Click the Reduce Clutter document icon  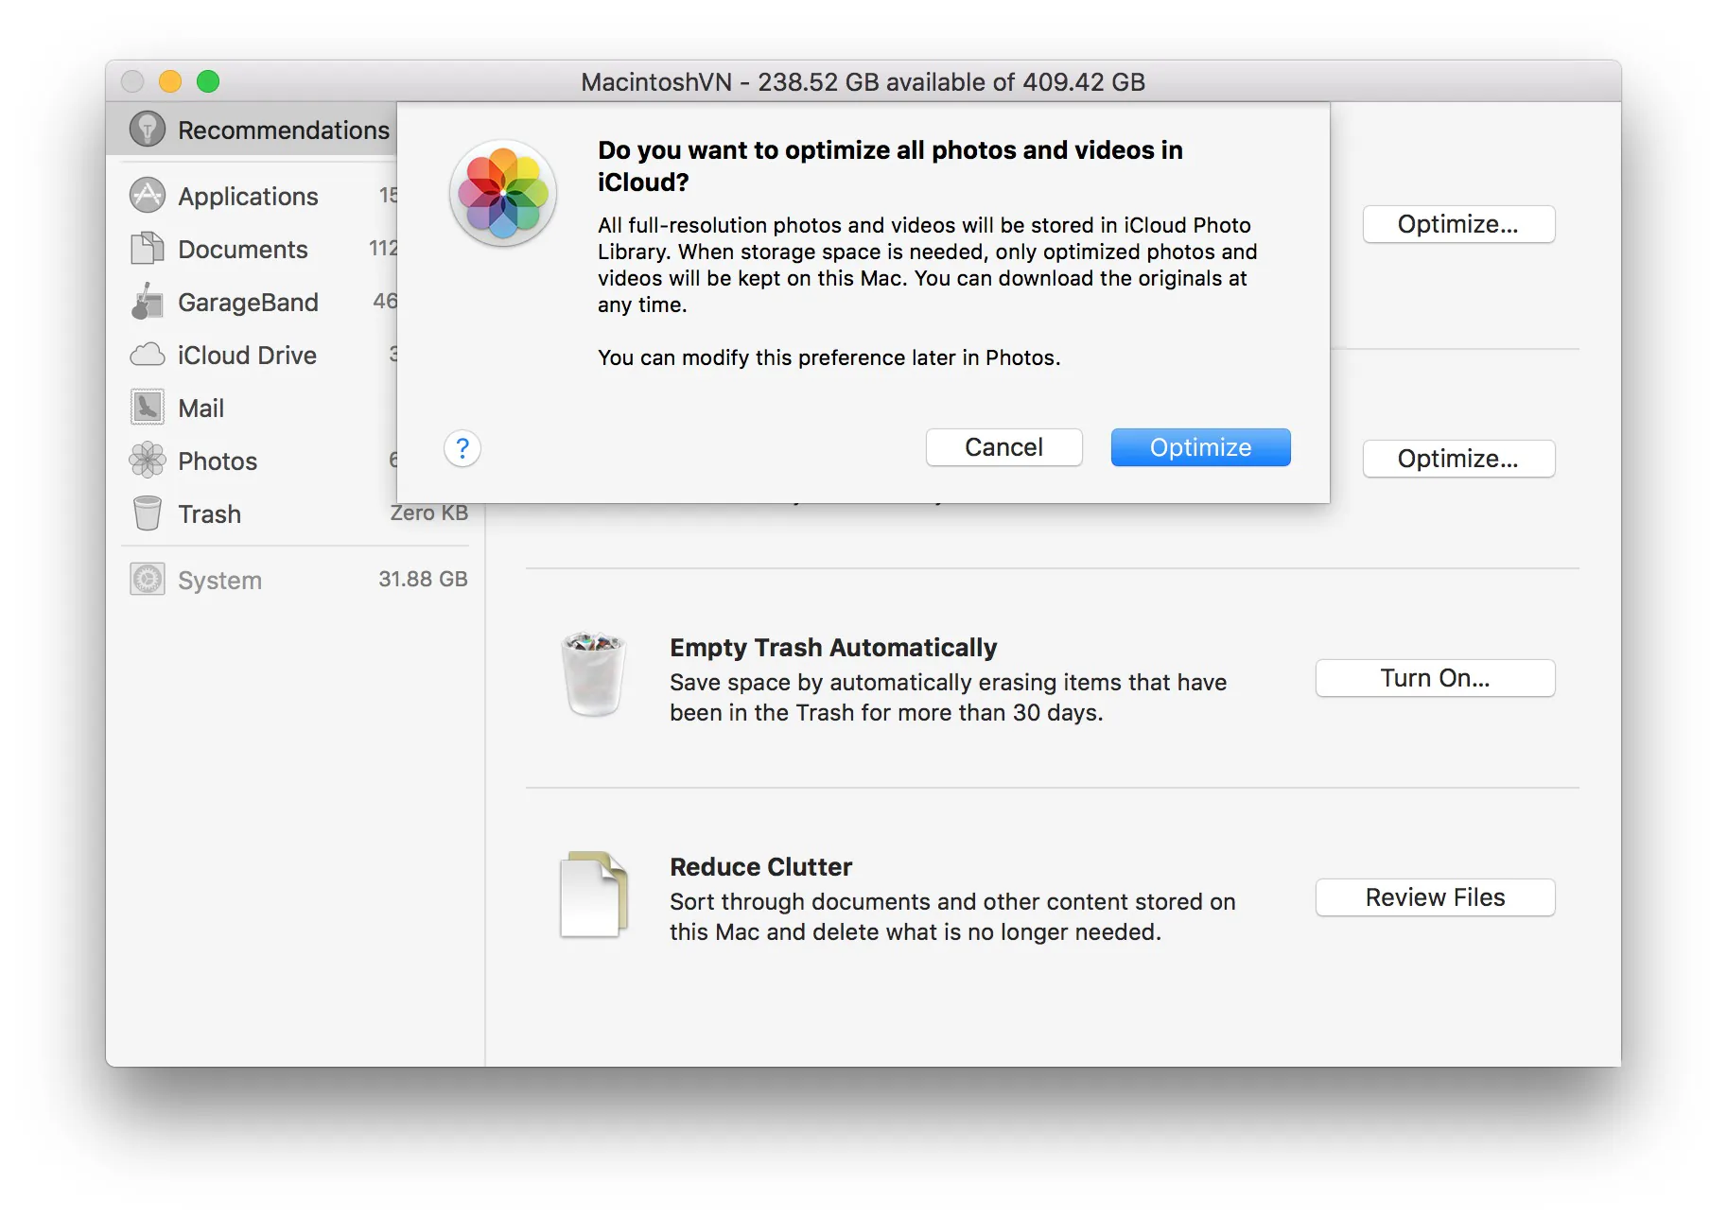(593, 895)
